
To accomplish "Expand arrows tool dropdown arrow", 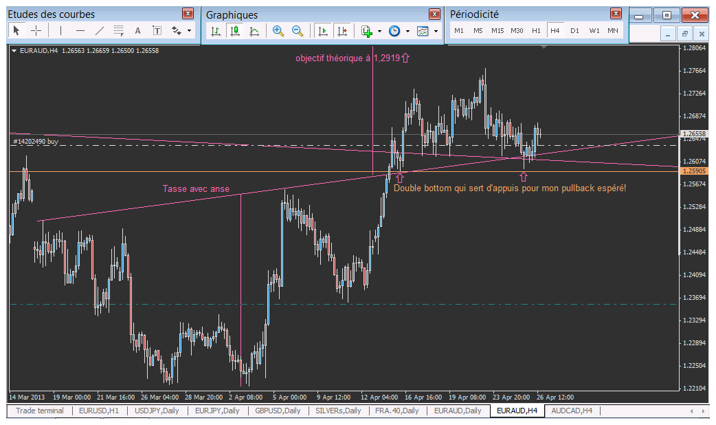I will (189, 31).
